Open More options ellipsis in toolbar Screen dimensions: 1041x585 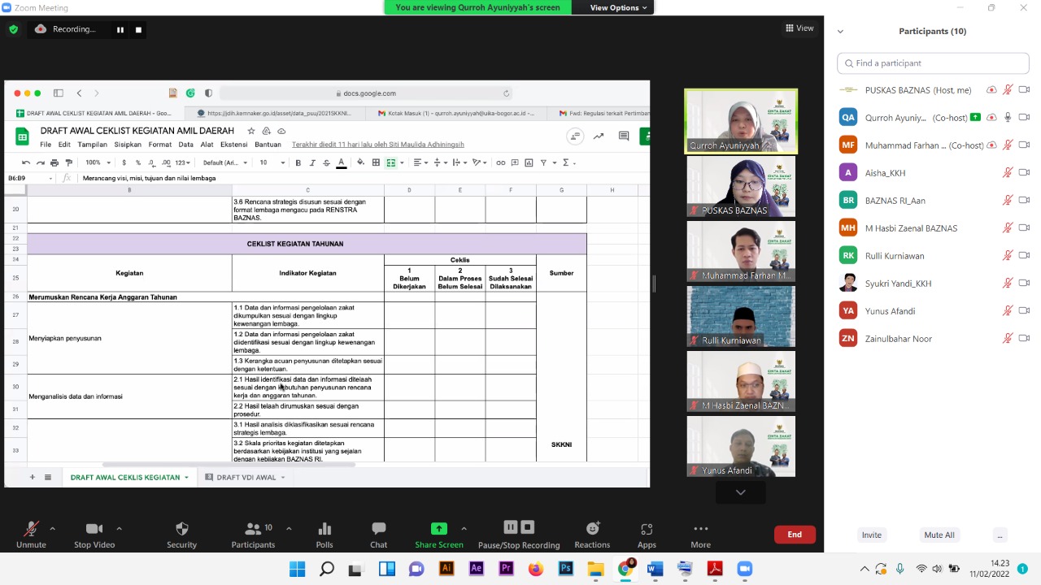[x=700, y=529]
